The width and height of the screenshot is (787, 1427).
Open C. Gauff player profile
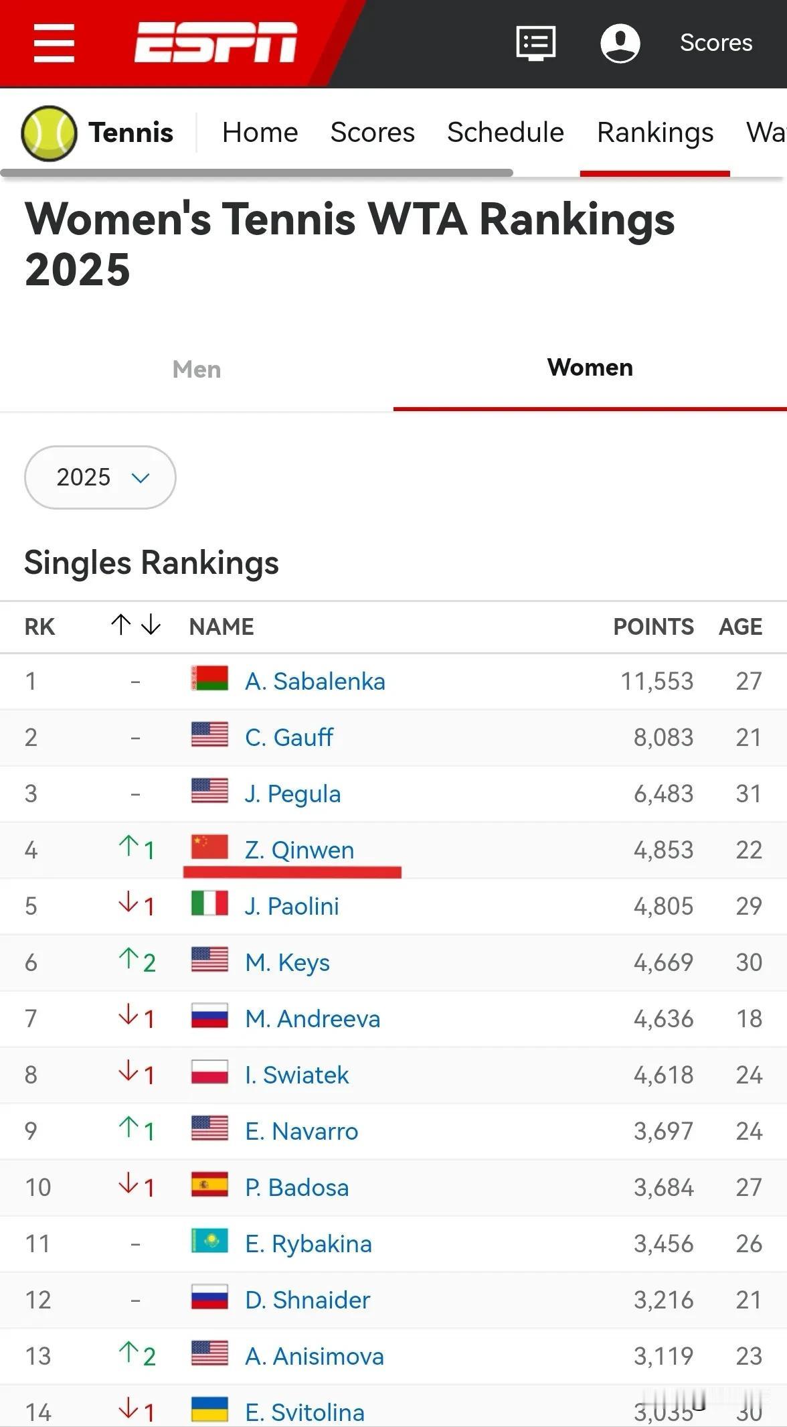[289, 737]
